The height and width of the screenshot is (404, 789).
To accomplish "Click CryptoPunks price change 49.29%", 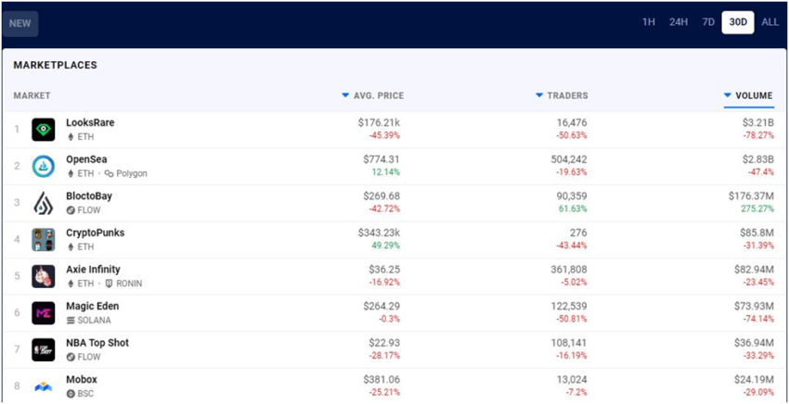I will click(x=385, y=246).
